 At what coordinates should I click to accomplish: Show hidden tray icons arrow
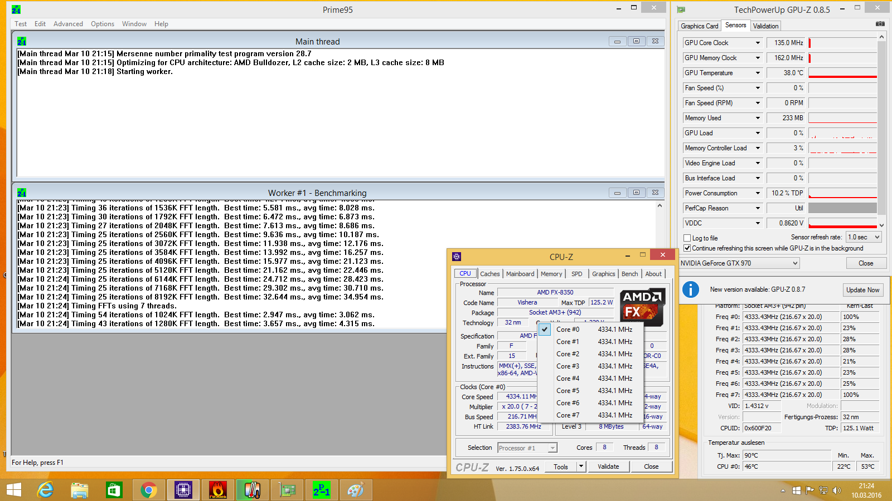783,490
